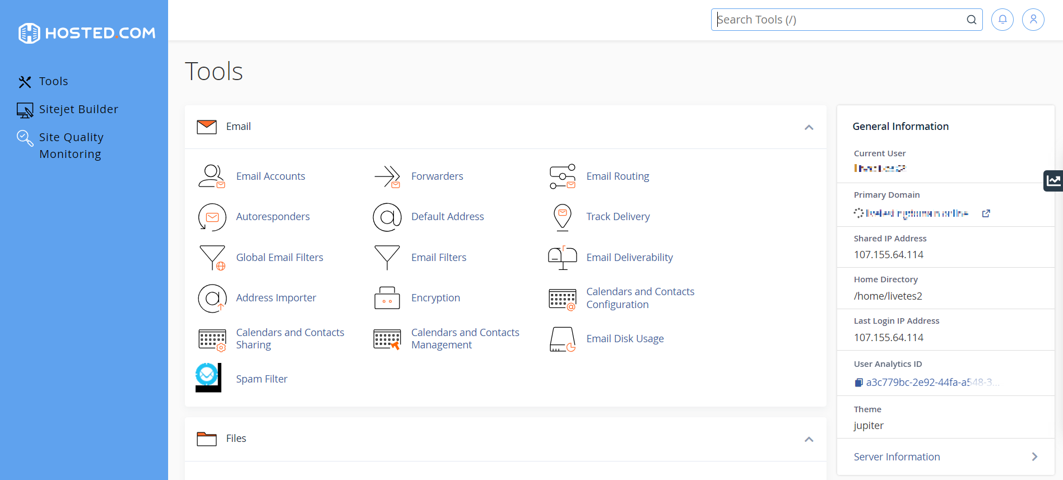Click the Theme value jupiter
This screenshot has width=1063, height=480.
tap(869, 426)
